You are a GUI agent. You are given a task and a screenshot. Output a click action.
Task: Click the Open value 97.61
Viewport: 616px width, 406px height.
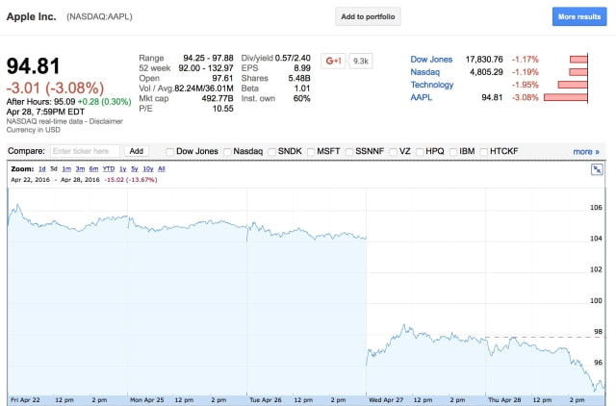[x=222, y=78]
